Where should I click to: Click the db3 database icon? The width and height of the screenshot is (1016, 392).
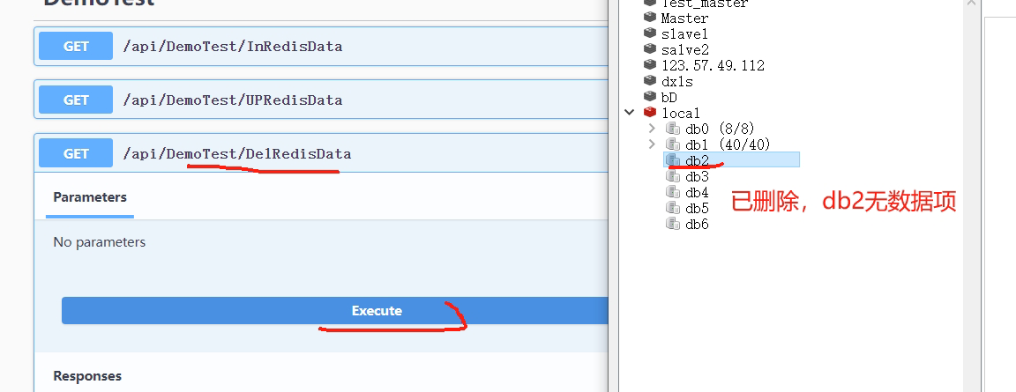pyautogui.click(x=673, y=176)
